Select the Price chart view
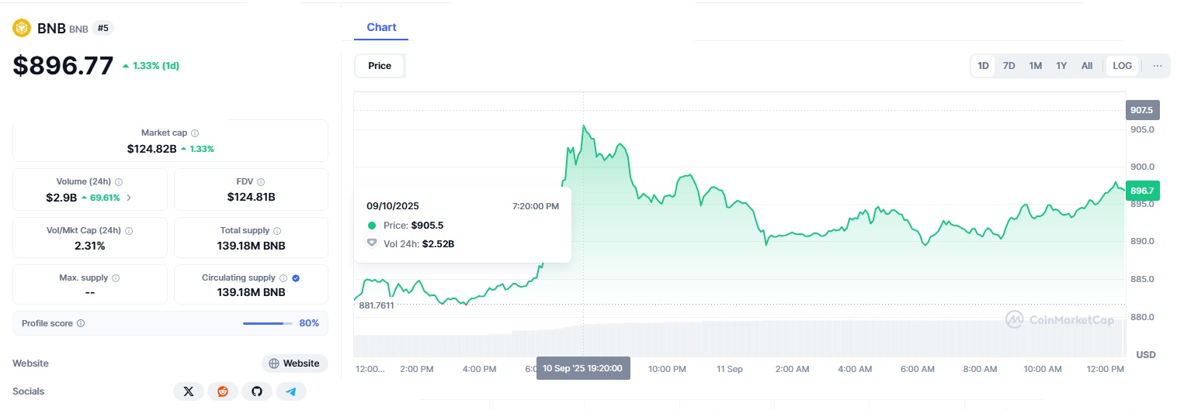Image resolution: width=1177 pixels, height=410 pixels. pyautogui.click(x=380, y=66)
